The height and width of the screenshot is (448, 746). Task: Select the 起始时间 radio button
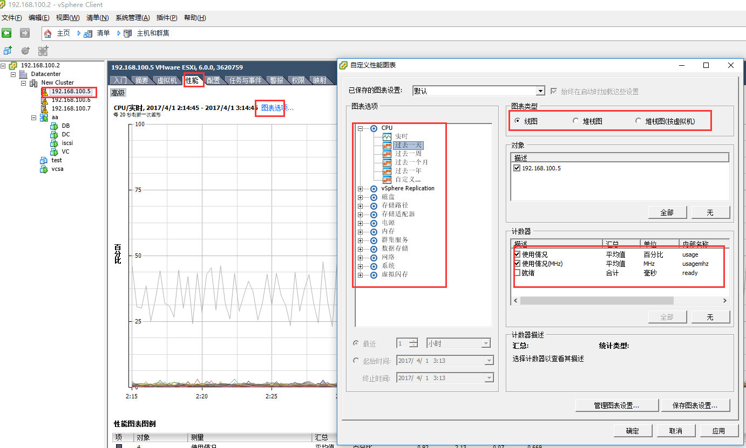(356, 361)
